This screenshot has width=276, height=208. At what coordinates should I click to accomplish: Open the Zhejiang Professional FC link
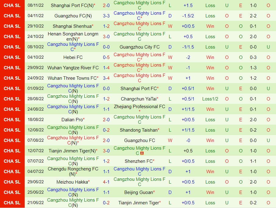(139, 109)
